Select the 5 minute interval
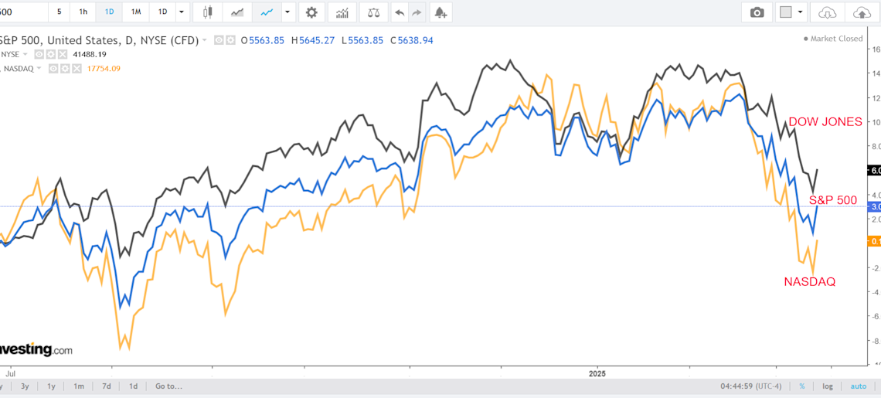The image size is (881, 398). 59,12
